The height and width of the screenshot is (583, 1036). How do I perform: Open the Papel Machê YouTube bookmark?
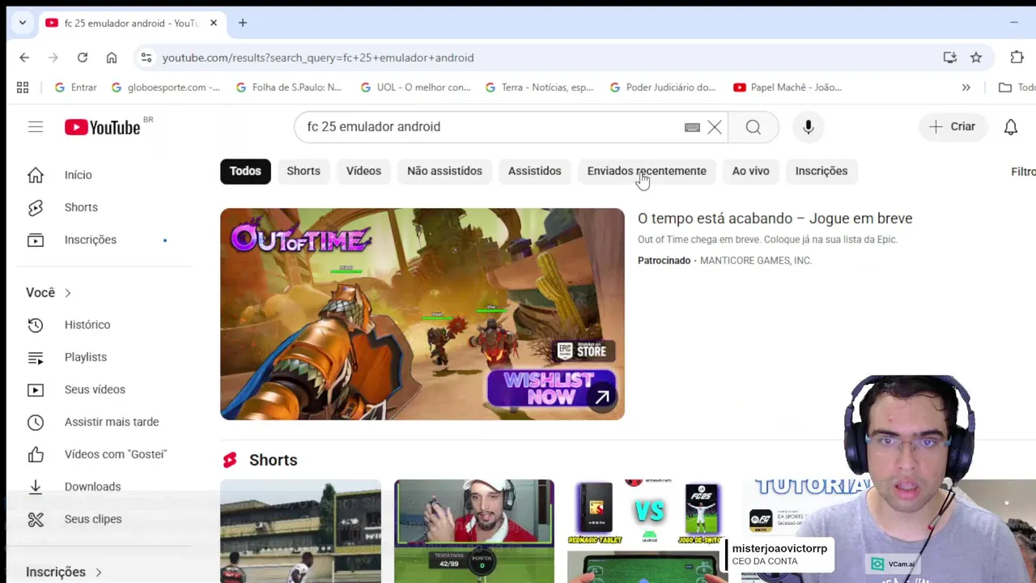coord(788,87)
